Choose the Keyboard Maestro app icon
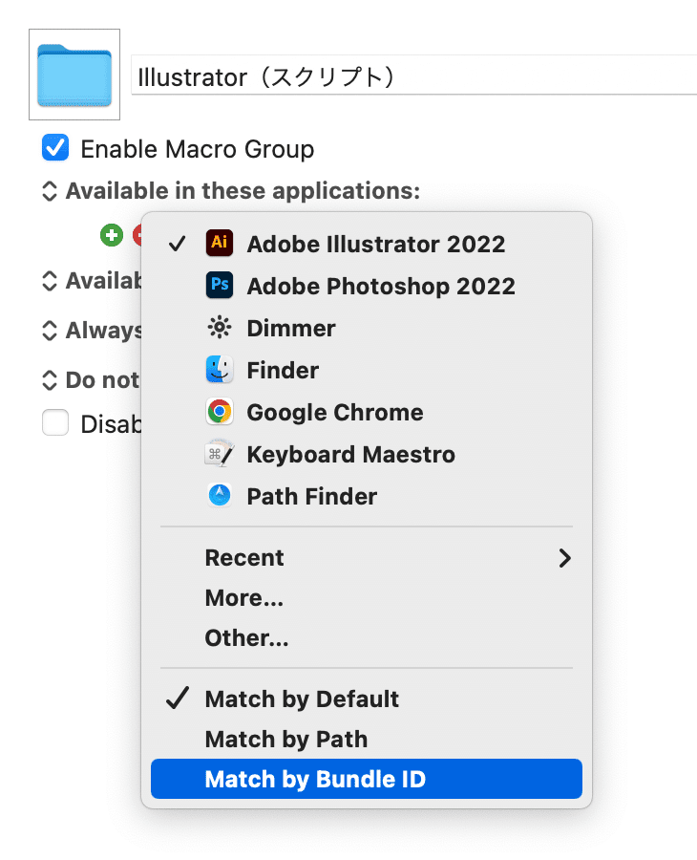Viewport: 697px width, 860px height. coord(220,454)
